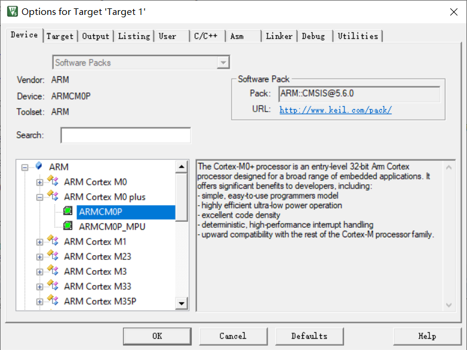Click the ARMCM0P chip icon

pyautogui.click(x=68, y=211)
